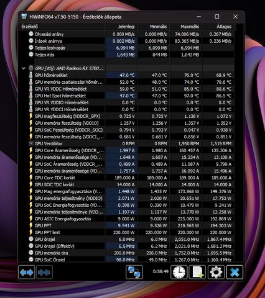
Task: Click clock icon beside GPU memória óra
Action: pyautogui.click(x=31, y=253)
